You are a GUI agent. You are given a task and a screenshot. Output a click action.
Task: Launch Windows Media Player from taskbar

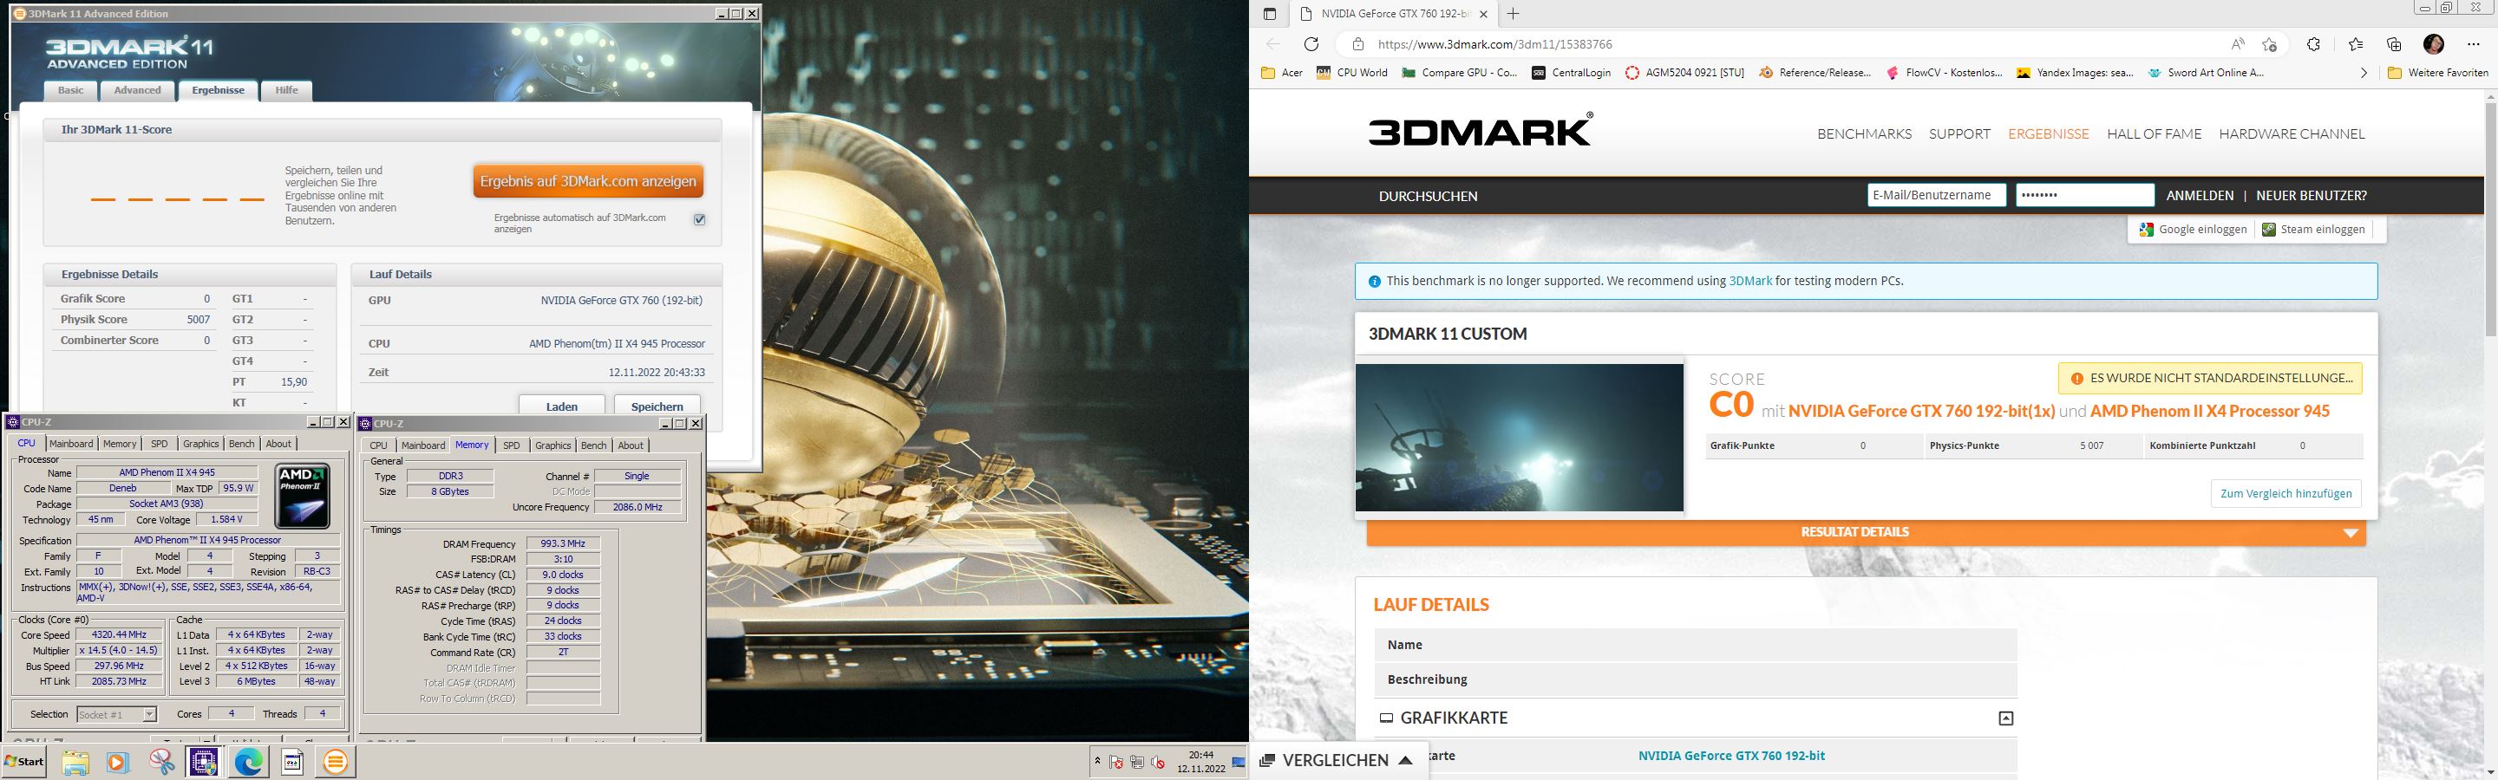pyautogui.click(x=117, y=762)
